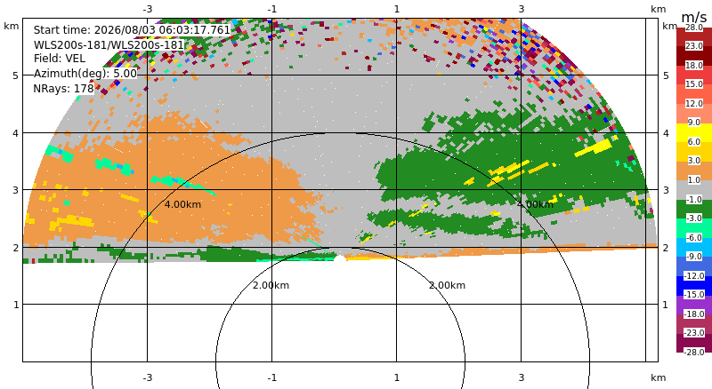The height and width of the screenshot is (389, 712).
Task: Click the 28.0 m/s dark red swatch
Action: pyautogui.click(x=694, y=37)
